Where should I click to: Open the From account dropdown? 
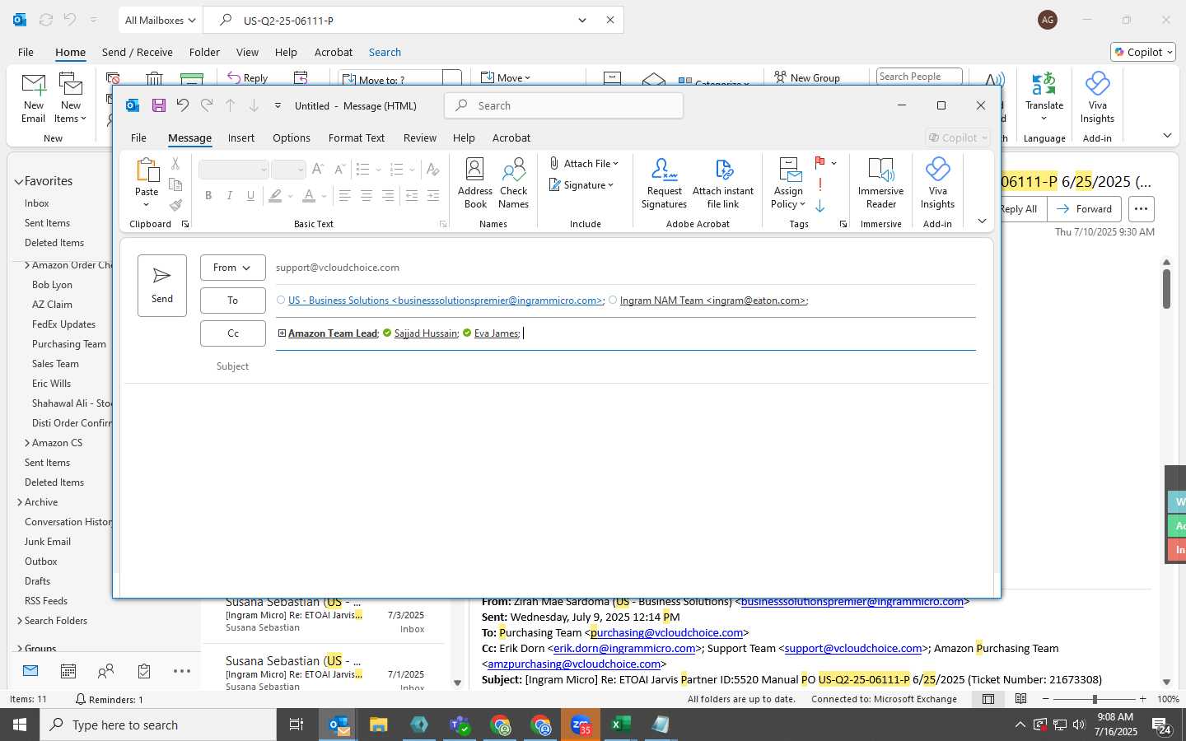pyautogui.click(x=232, y=268)
